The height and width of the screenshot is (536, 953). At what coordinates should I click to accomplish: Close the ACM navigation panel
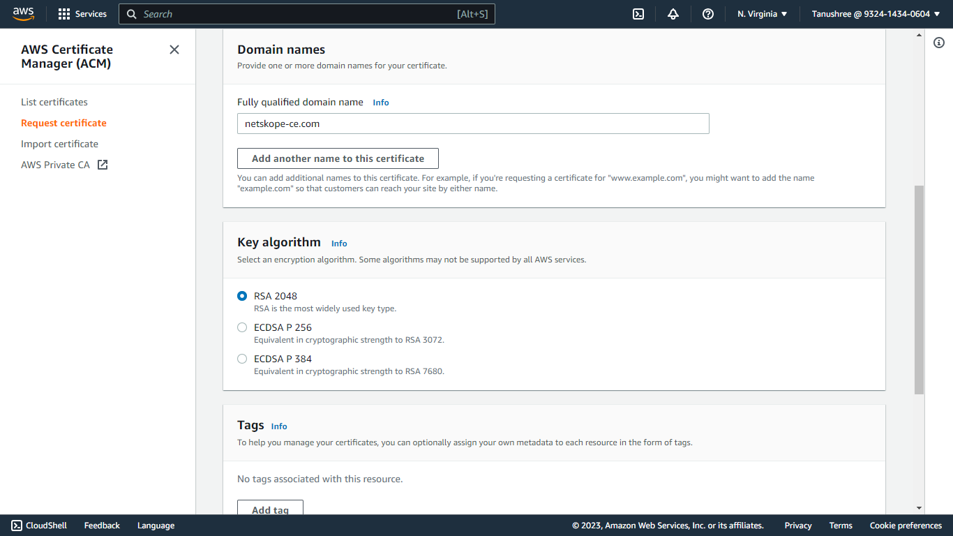point(174,50)
